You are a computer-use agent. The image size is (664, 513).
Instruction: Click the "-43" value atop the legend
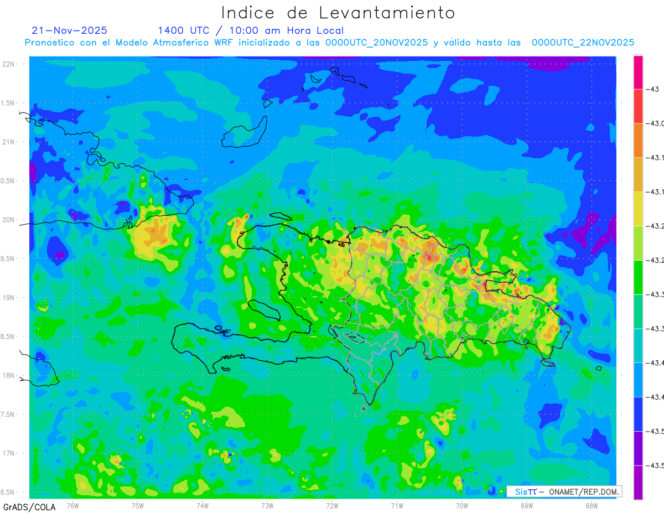point(653,90)
